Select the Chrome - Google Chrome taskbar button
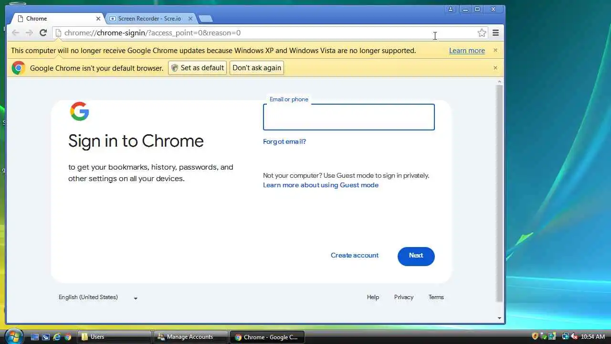 267,337
